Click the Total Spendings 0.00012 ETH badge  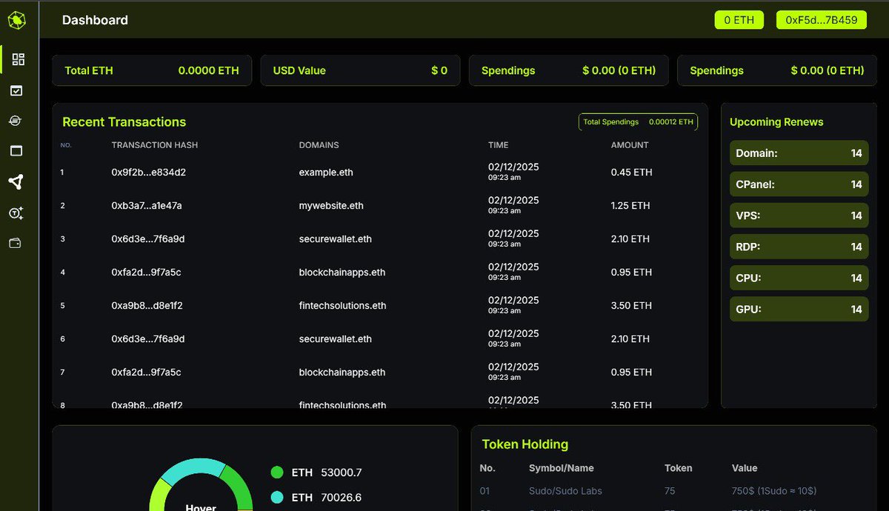point(638,121)
